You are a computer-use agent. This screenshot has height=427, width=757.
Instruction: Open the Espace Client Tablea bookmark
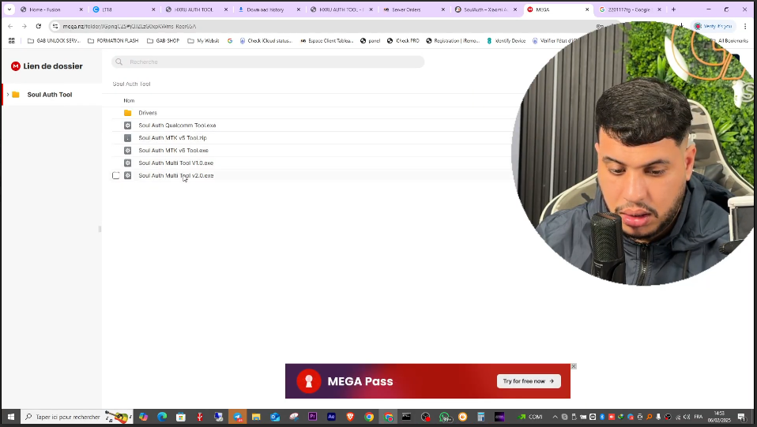pos(327,41)
